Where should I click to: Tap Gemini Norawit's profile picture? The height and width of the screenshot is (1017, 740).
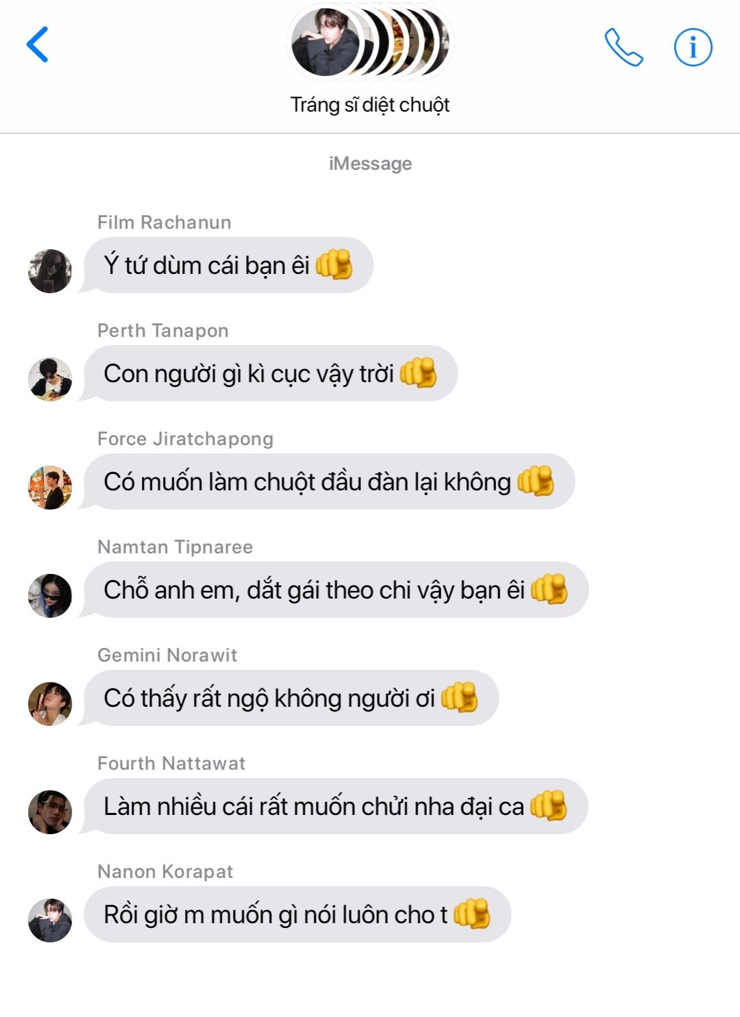click(50, 704)
